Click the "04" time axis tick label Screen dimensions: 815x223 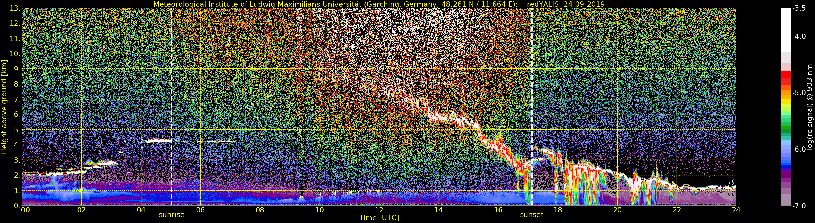click(141, 210)
